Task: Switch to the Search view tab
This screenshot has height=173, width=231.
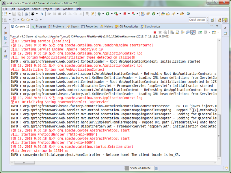Action: (73, 27)
